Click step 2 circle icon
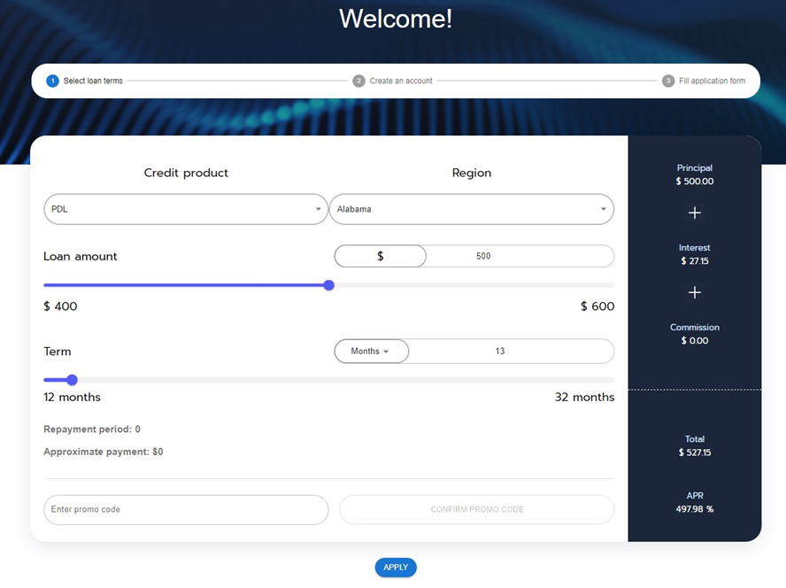 [x=358, y=81]
